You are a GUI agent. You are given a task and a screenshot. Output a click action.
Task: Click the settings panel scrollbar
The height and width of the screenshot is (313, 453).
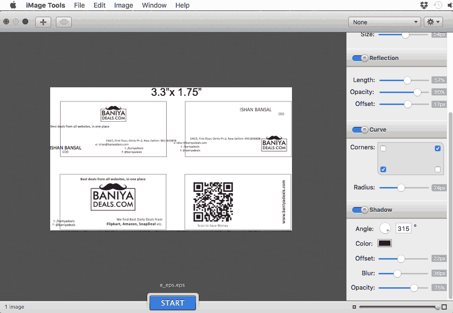[450, 205]
